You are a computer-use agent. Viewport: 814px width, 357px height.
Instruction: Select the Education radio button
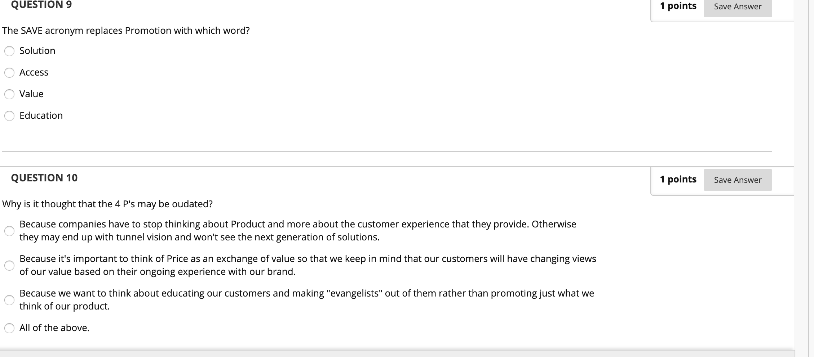click(9, 116)
